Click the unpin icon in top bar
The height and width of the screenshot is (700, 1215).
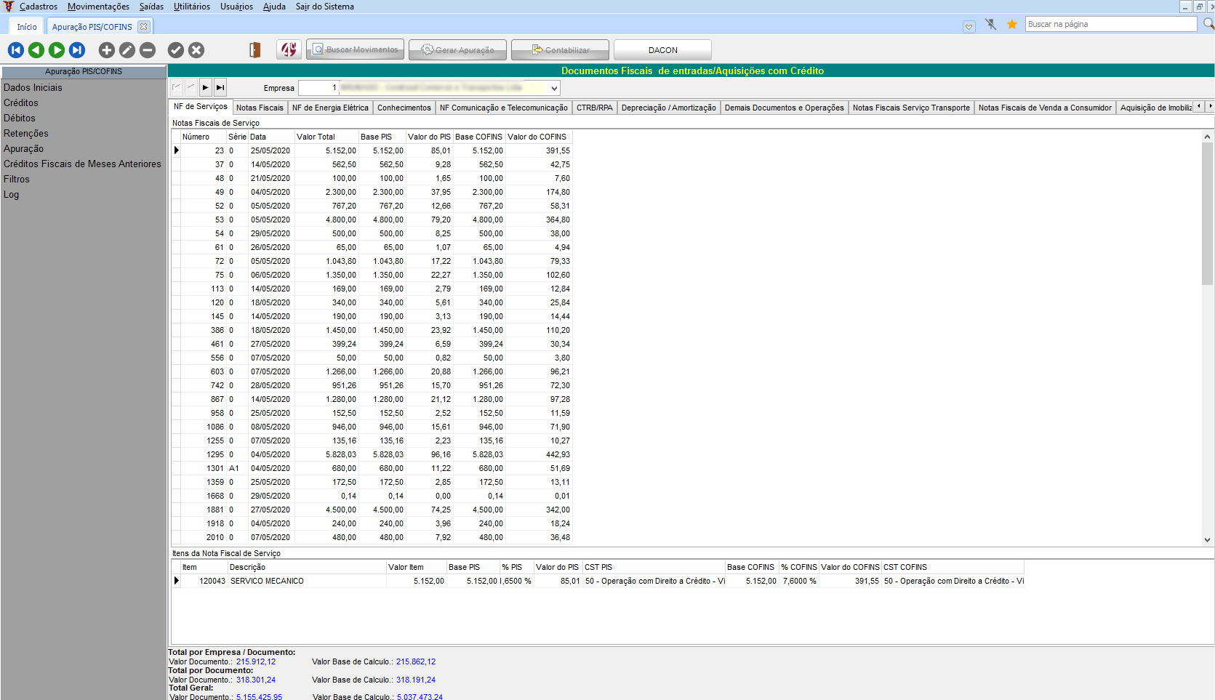coord(991,25)
